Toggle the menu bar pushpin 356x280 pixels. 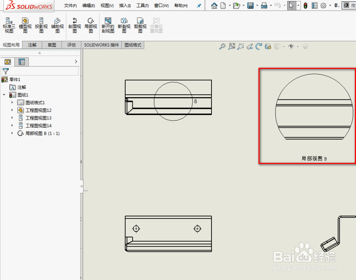199,5
